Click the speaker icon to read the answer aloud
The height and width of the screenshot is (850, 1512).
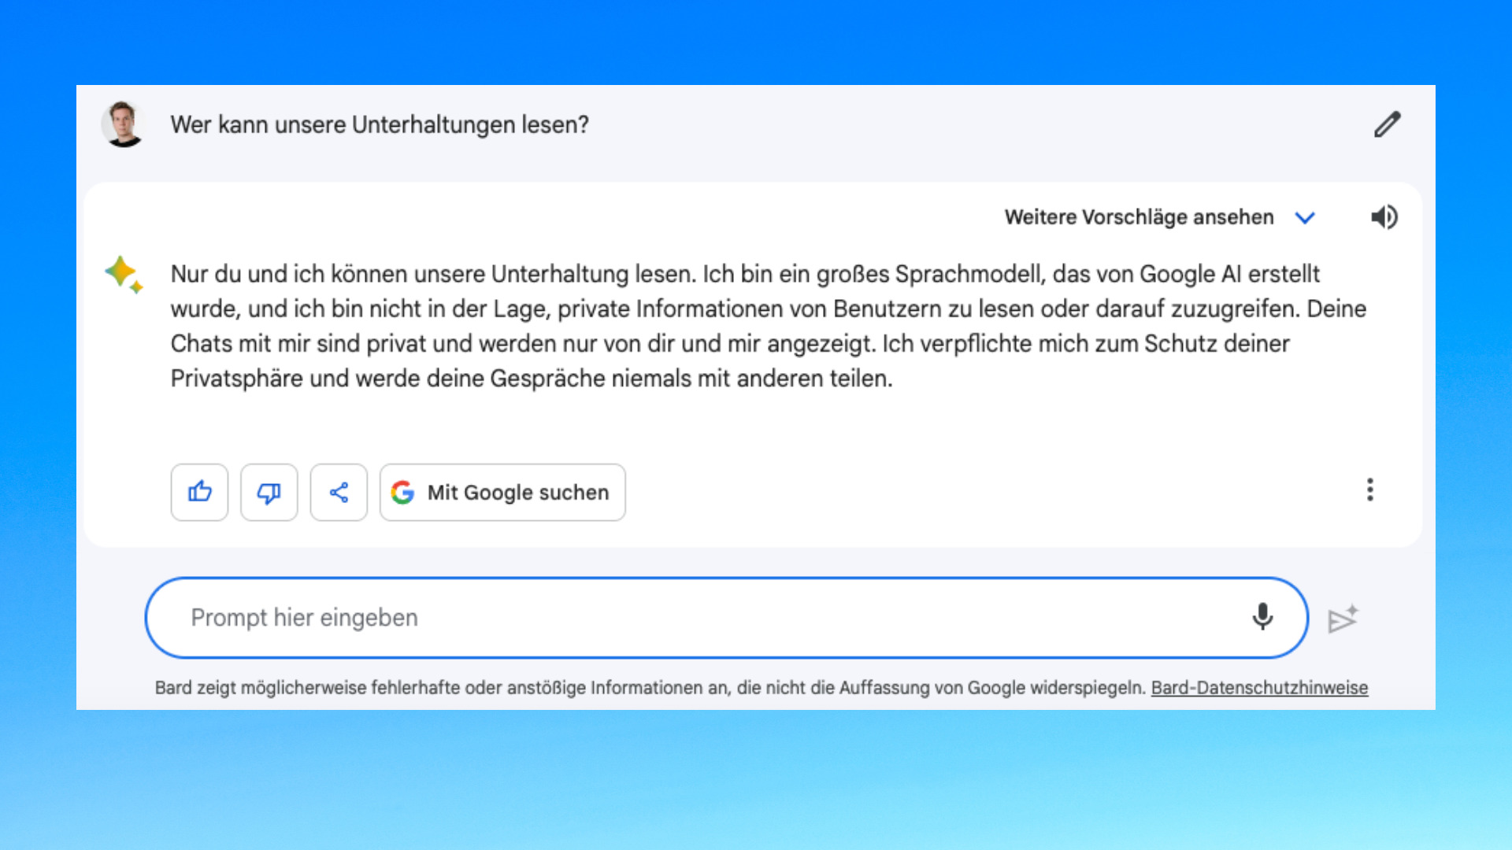pos(1384,217)
